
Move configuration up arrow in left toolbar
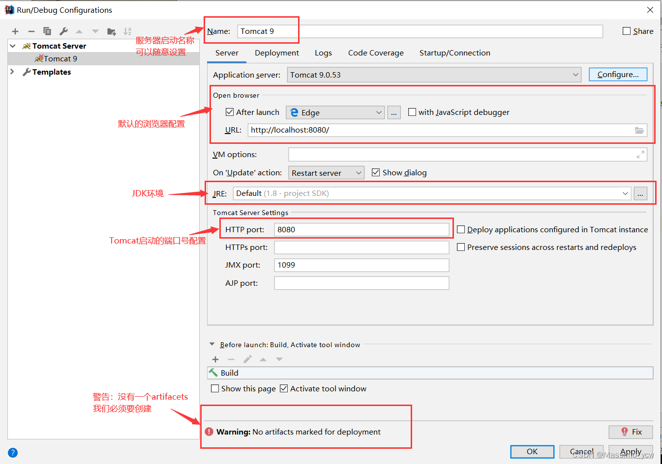(79, 31)
